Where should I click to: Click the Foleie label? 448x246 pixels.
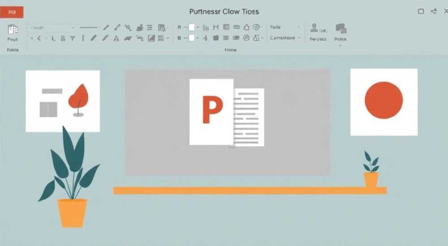[x=13, y=50]
